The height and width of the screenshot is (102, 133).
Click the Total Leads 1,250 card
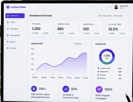click(x=41, y=29)
